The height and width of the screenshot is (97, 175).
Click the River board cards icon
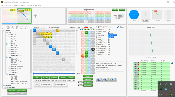86,27
